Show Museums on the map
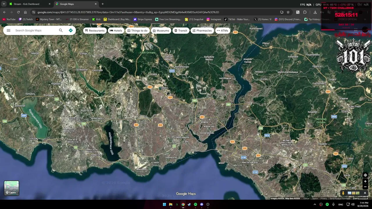372x209 pixels. pyautogui.click(x=161, y=30)
